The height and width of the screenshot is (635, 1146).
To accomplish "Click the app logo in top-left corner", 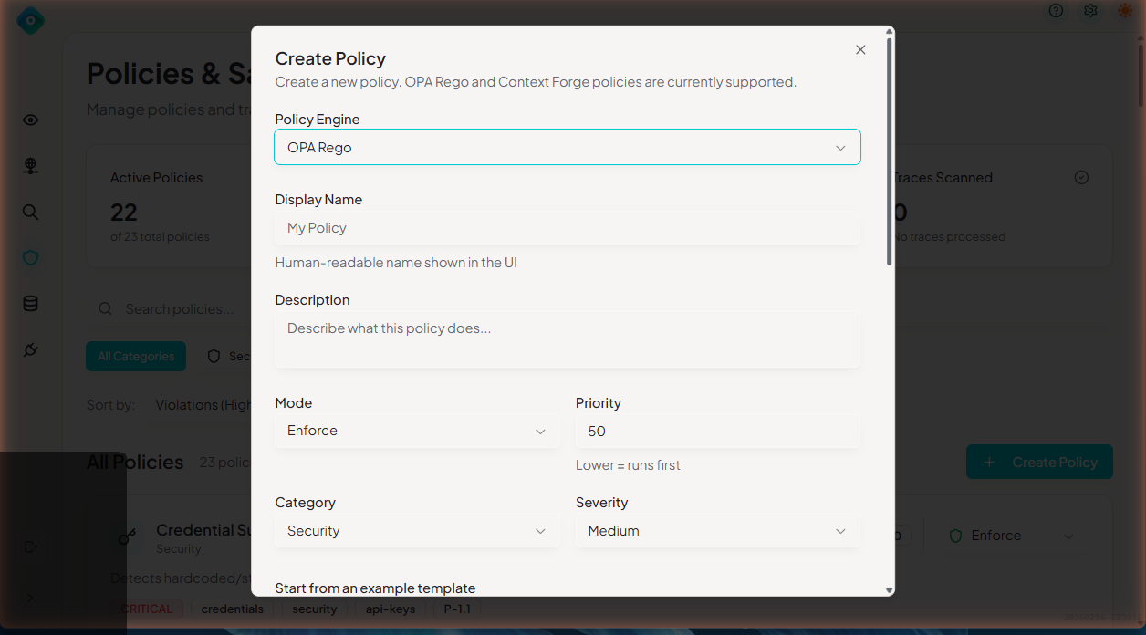I will (30, 20).
